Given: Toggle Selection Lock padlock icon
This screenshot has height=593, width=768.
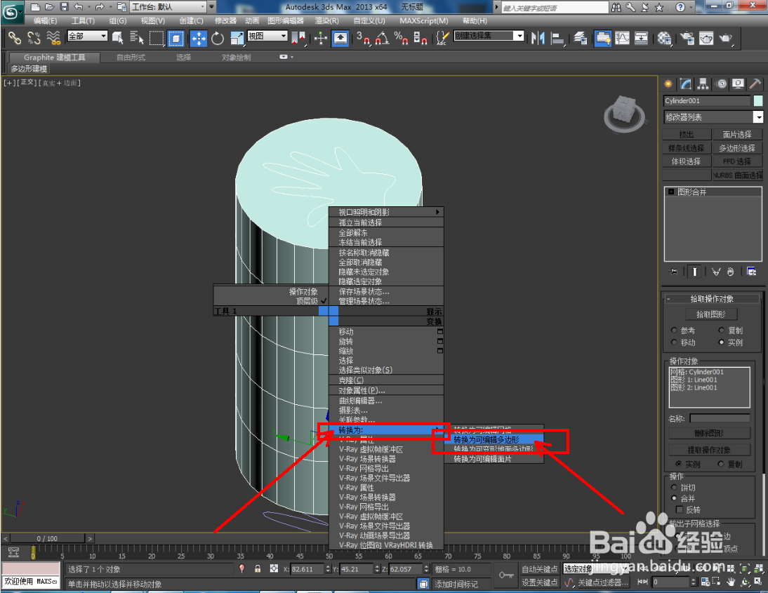Looking at the screenshot, I should [257, 568].
